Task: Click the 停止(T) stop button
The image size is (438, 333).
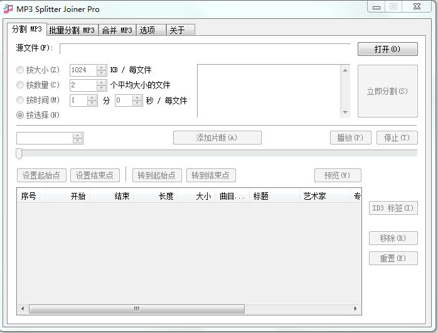Action: pos(397,138)
